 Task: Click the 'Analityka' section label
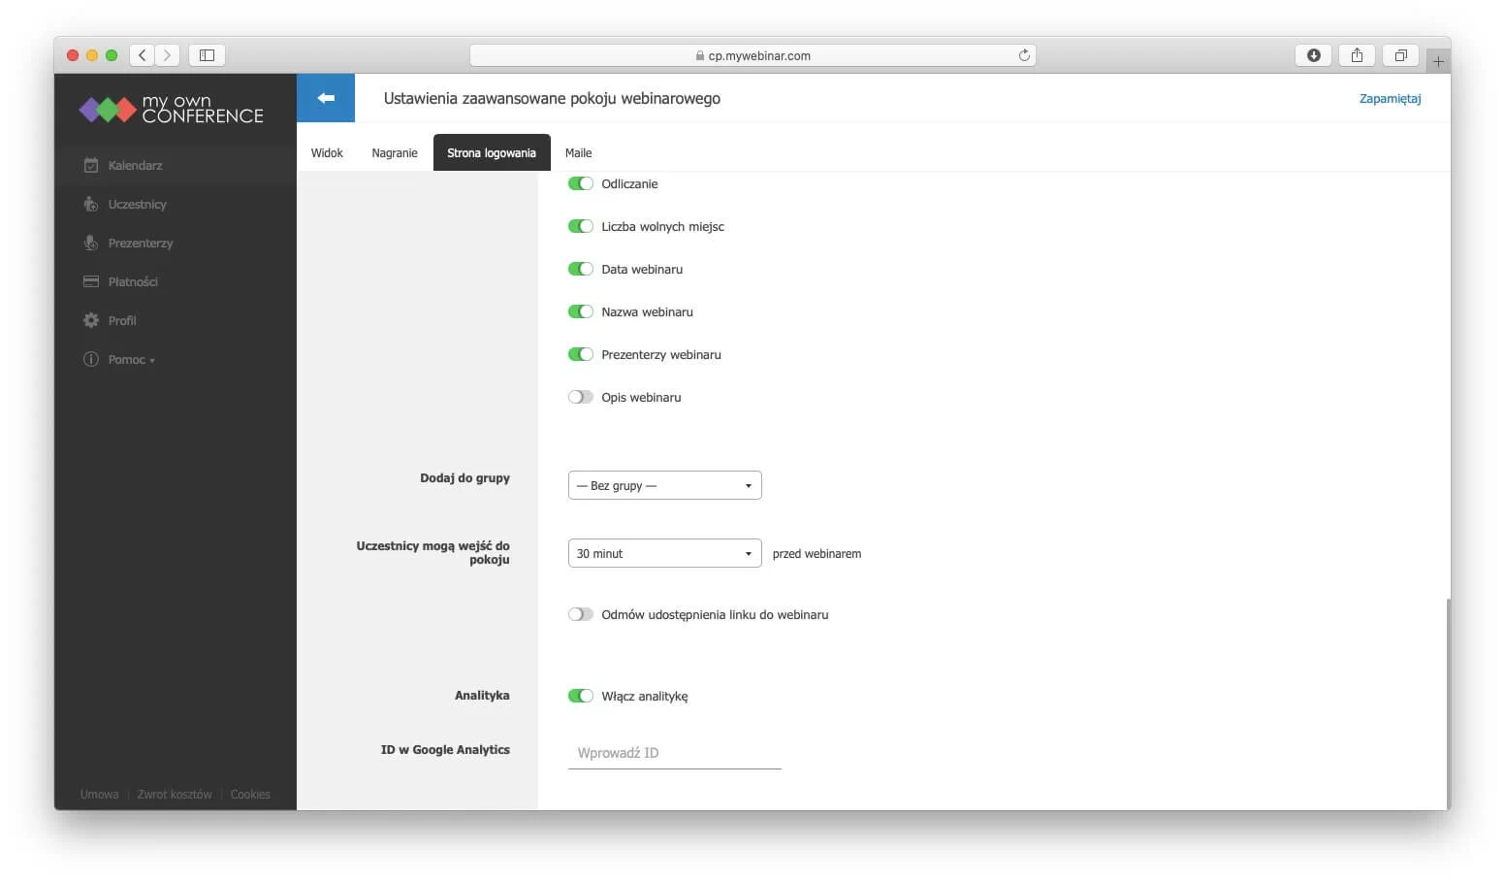482,695
